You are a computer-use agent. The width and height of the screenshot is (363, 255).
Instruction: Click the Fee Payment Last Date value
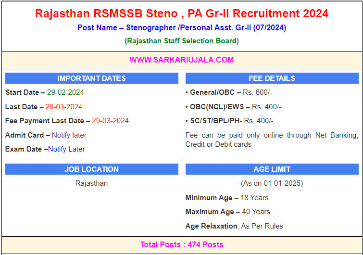pyautogui.click(x=110, y=121)
